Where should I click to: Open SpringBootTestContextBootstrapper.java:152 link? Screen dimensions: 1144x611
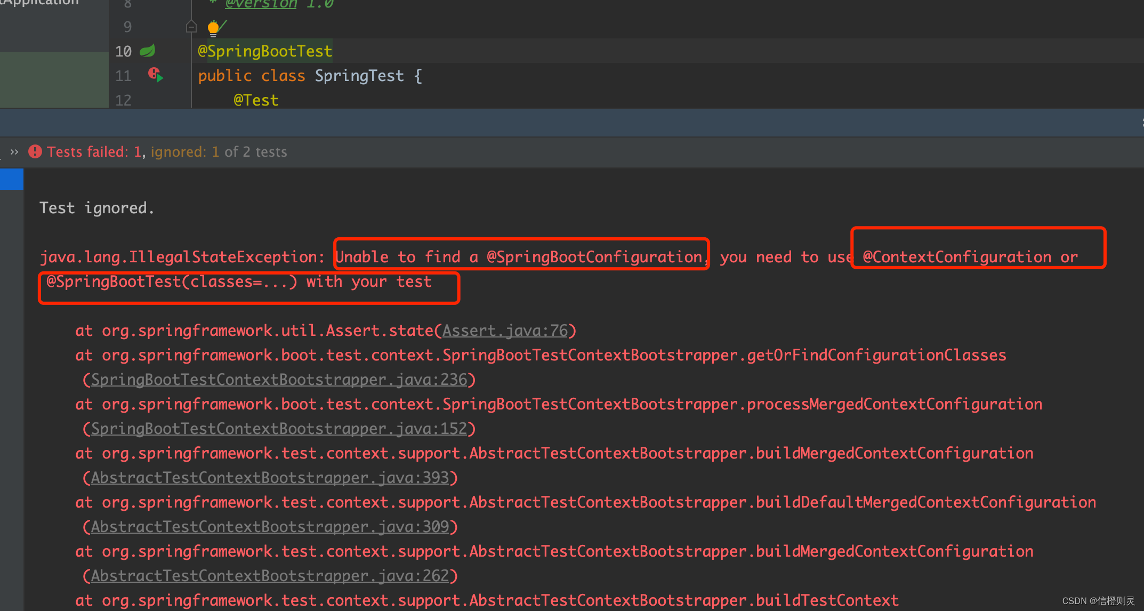(x=279, y=429)
